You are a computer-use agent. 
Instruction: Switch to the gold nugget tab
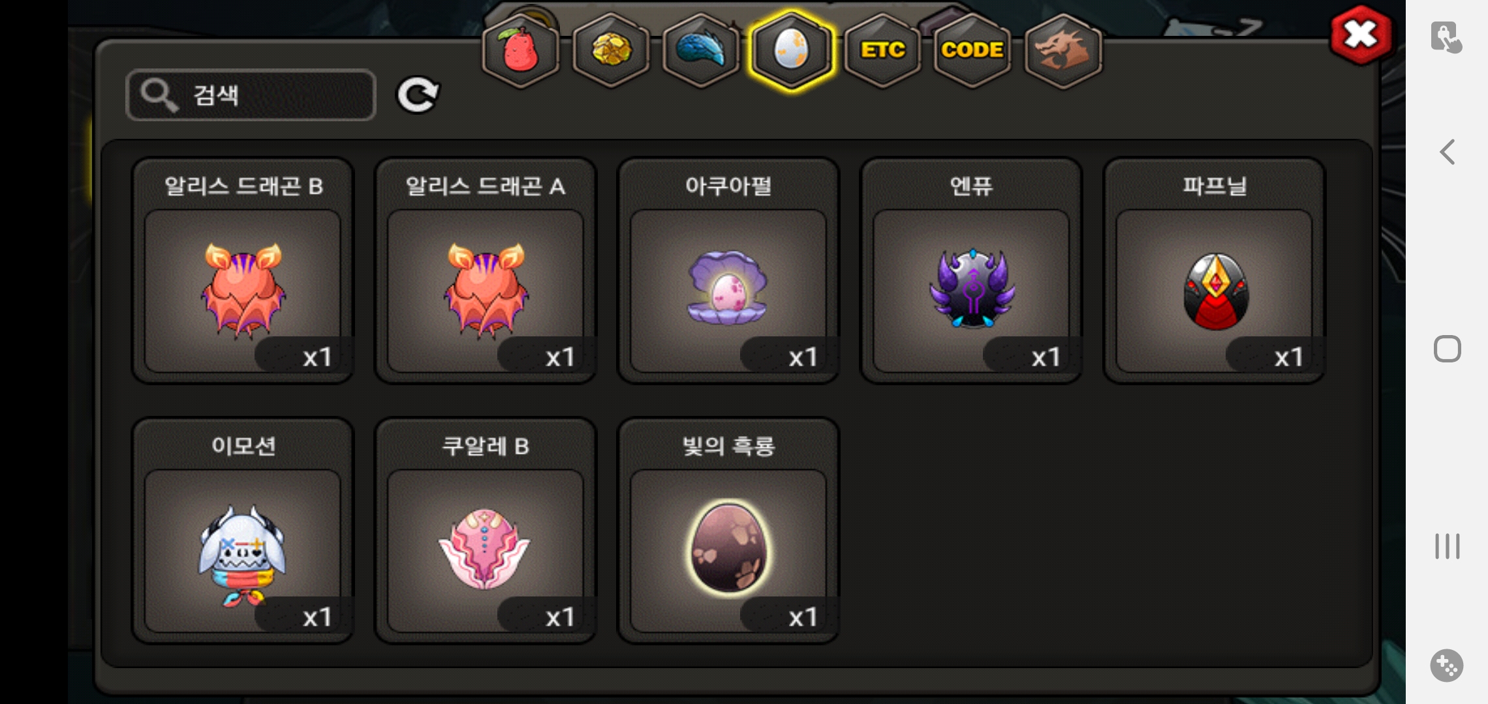pyautogui.click(x=611, y=50)
